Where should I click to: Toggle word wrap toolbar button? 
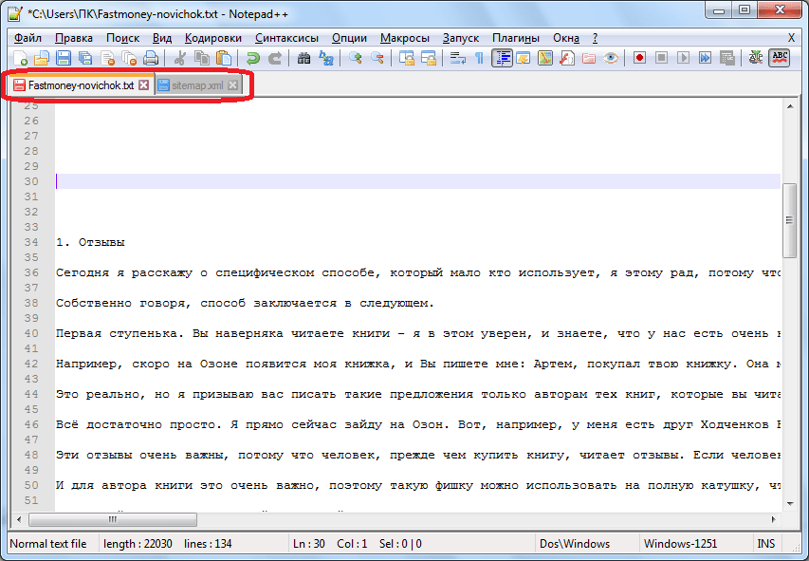click(458, 58)
